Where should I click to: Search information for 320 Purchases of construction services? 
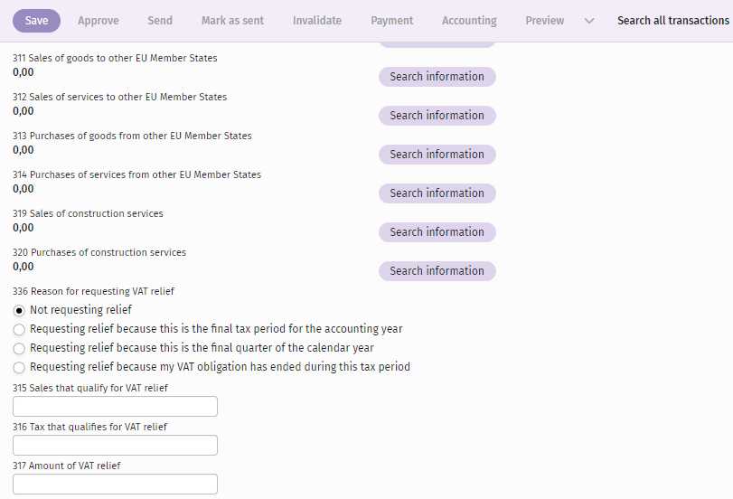click(x=437, y=271)
